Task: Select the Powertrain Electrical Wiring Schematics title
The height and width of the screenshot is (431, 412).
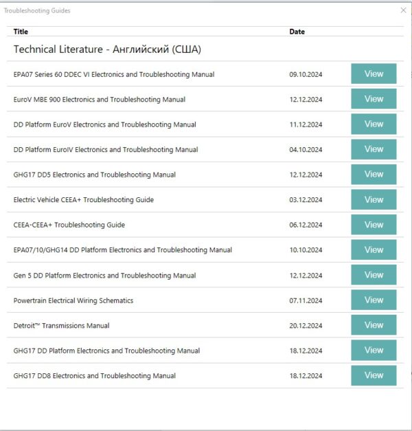Action: pyautogui.click(x=73, y=300)
